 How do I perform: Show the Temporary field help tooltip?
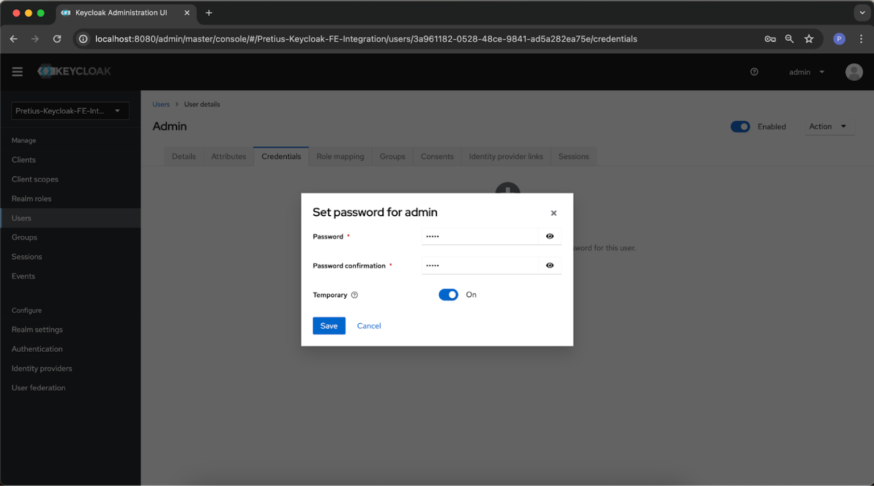pos(354,295)
